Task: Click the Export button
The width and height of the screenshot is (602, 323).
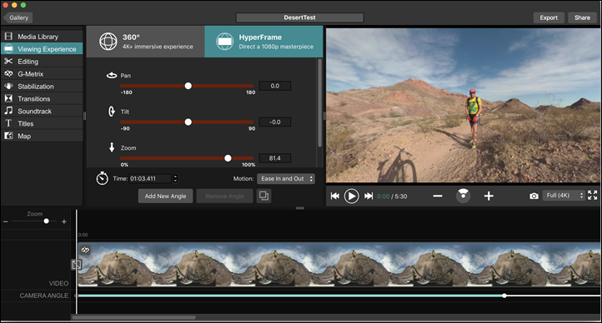Action: [549, 17]
